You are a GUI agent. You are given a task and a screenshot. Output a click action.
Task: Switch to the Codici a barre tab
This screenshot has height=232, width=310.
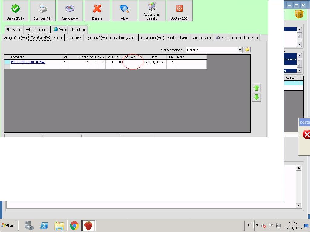(178, 38)
